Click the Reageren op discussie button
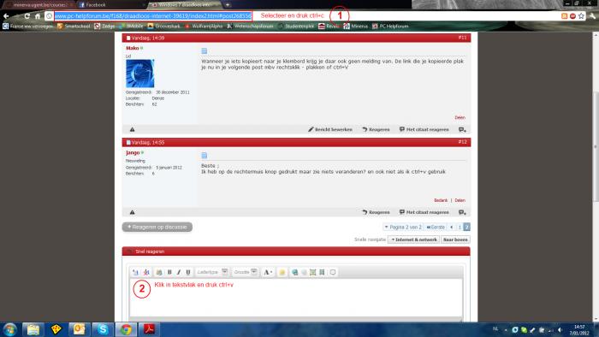Viewport: 599px width, 337px height. (157, 227)
